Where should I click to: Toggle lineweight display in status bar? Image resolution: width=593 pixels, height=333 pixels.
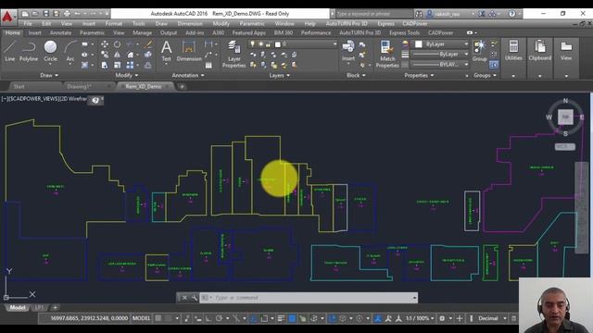click(x=281, y=318)
